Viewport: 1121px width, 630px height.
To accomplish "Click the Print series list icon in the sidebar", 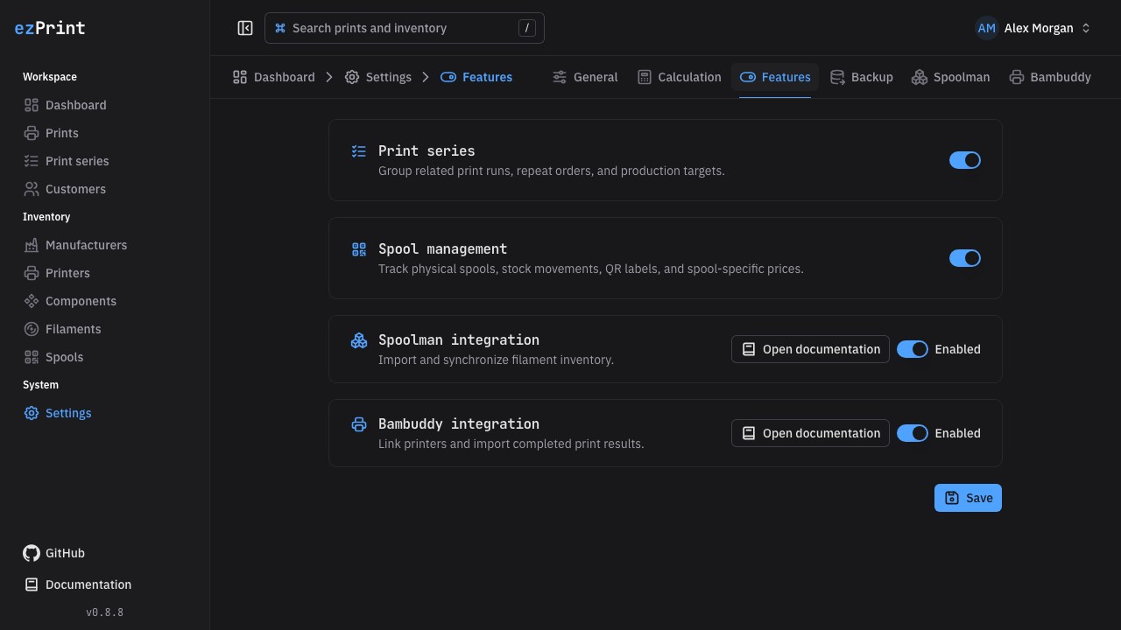I will point(32,161).
